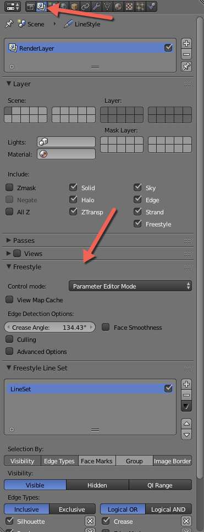Uncheck the Freestyle include option
The height and width of the screenshot is (532, 204).
coord(137,224)
